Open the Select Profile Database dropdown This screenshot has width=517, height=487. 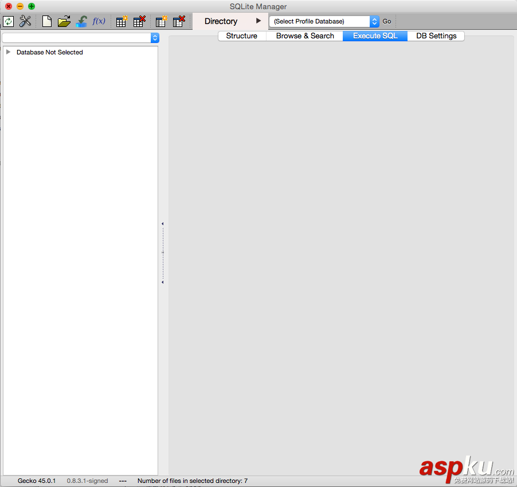click(x=374, y=21)
